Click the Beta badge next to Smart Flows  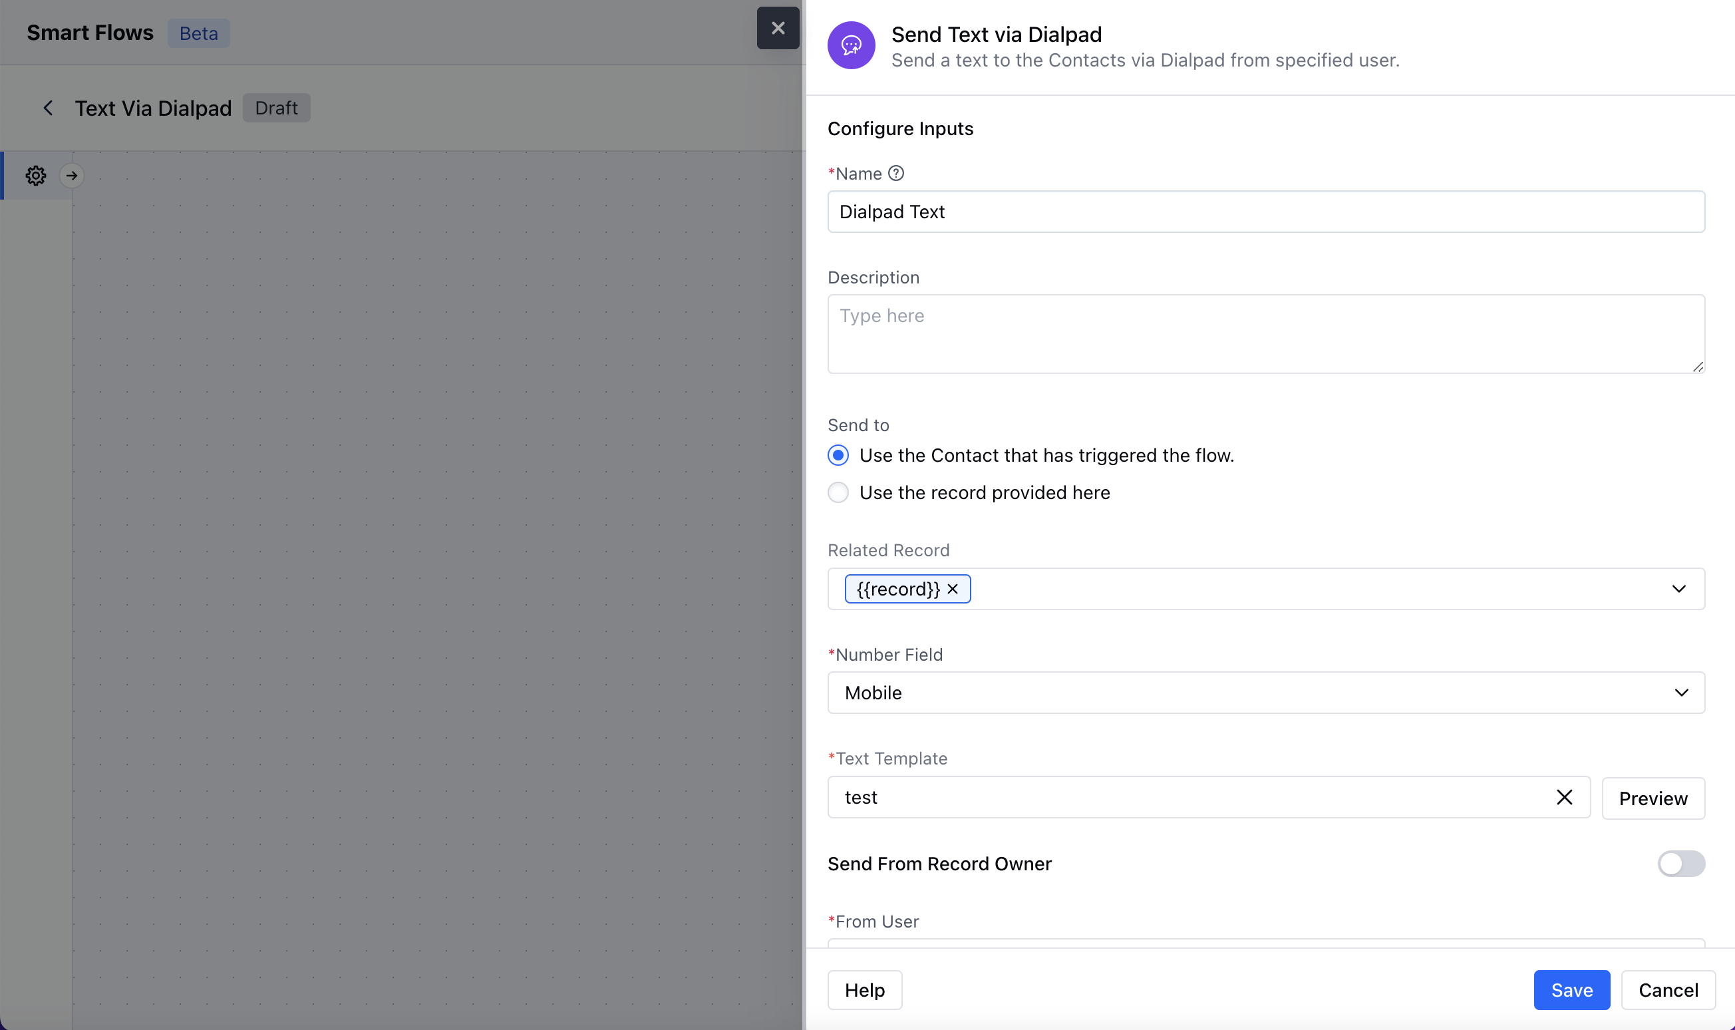tap(198, 33)
